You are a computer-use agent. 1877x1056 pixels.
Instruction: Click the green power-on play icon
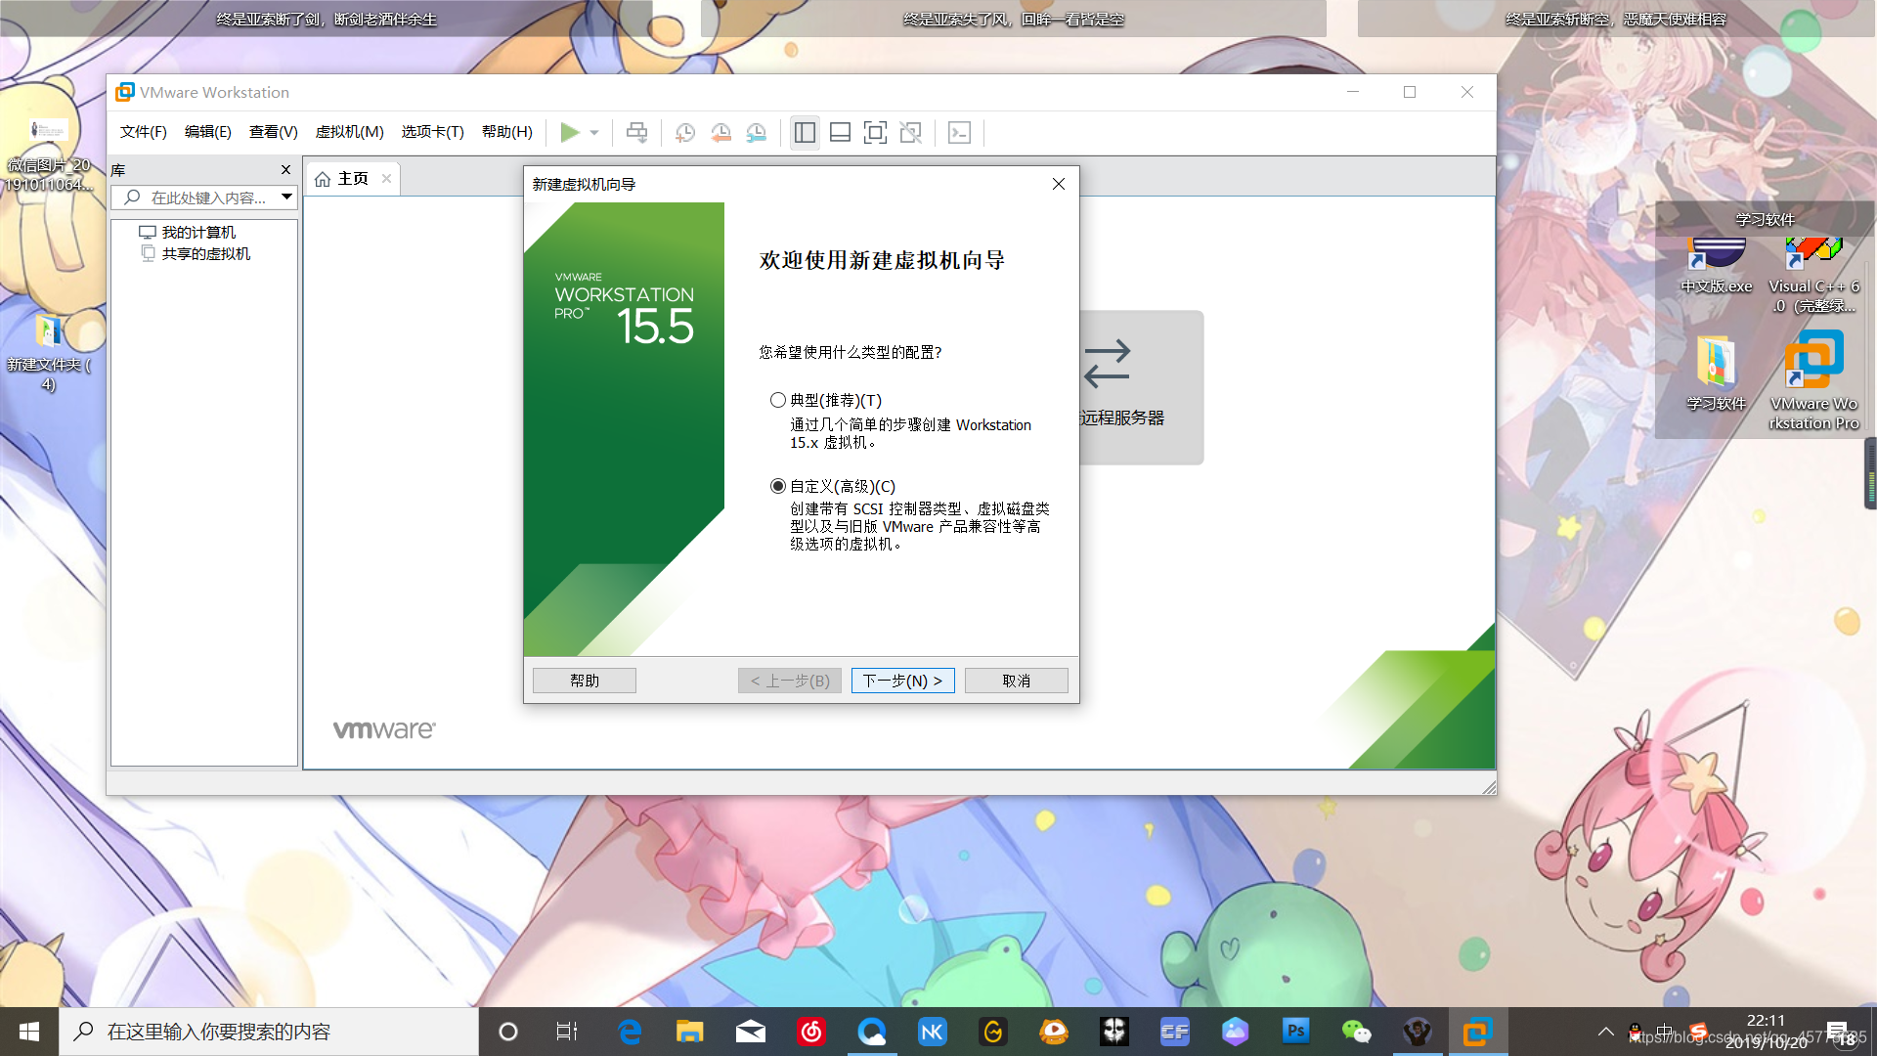coord(570,132)
